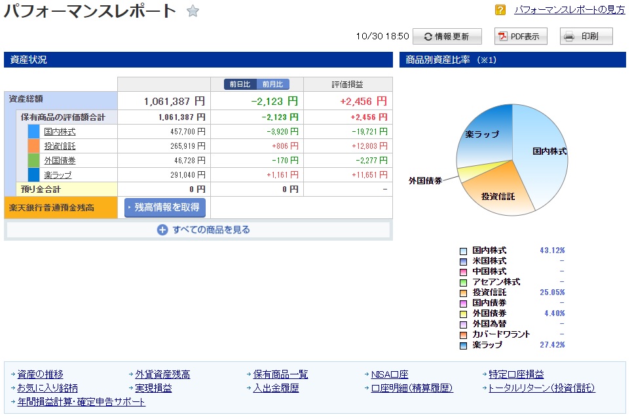Open the 年間損益計算・確定申告サポート link
Viewport: 632px width, 419px height.
pyautogui.click(x=81, y=402)
